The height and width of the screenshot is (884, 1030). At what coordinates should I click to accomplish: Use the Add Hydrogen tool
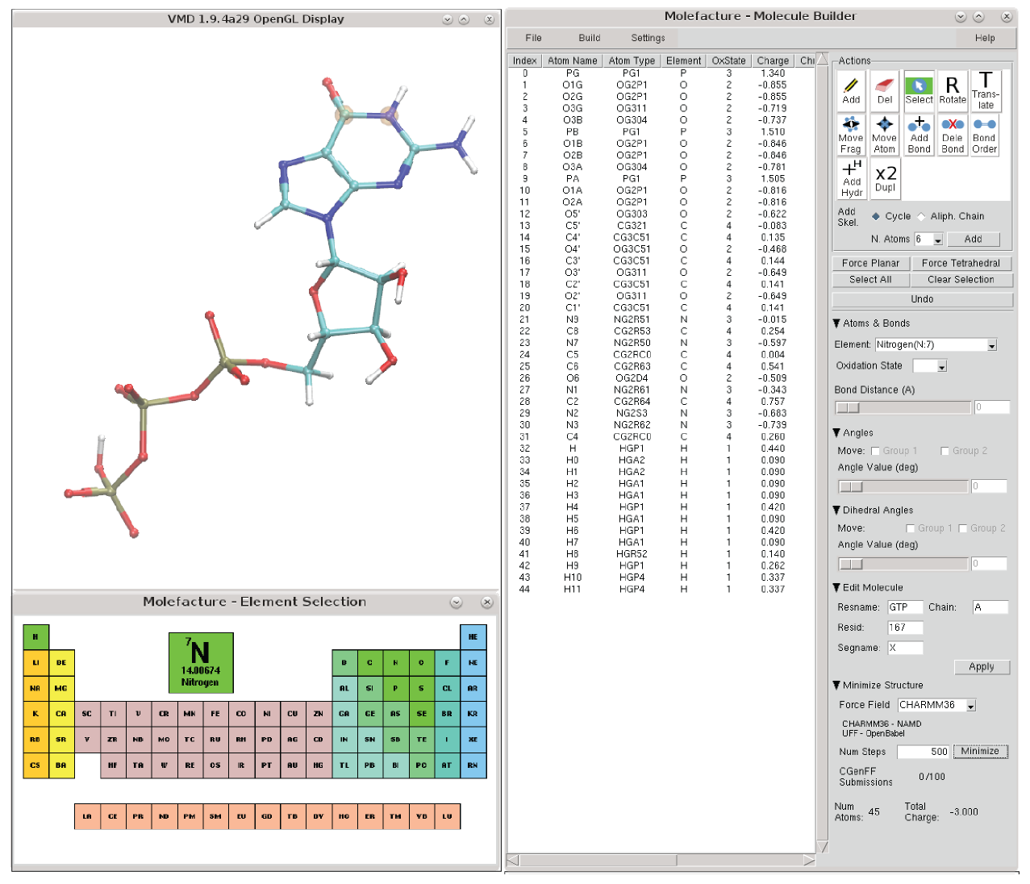(852, 178)
